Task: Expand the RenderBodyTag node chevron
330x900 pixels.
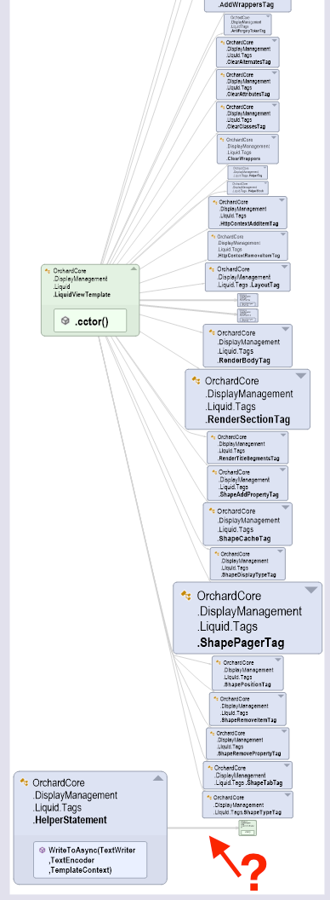Action: (x=286, y=329)
